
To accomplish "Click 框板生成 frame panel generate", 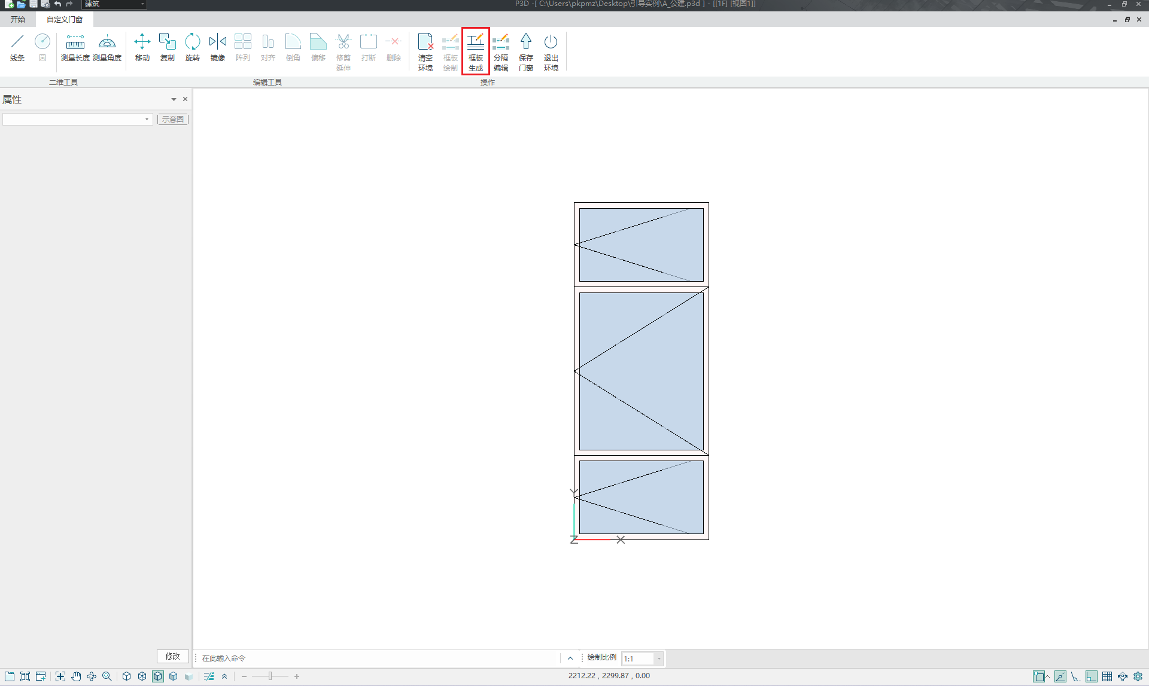I will coord(476,51).
